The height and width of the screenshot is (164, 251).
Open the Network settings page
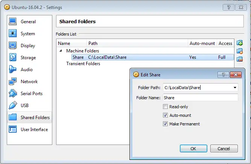pyautogui.click(x=30, y=81)
